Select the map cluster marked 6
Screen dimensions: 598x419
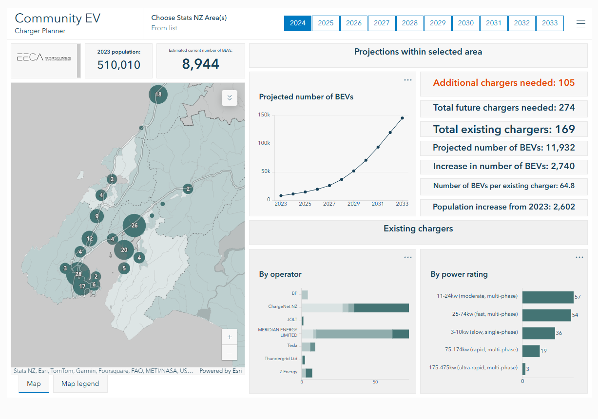tap(94, 285)
